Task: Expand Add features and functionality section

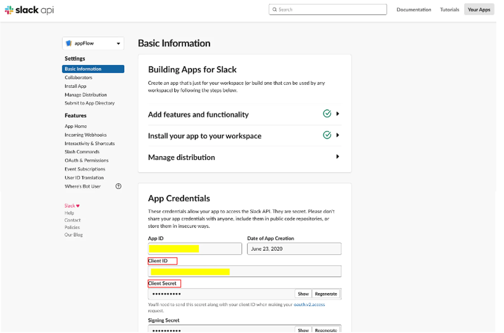Action: [x=338, y=114]
